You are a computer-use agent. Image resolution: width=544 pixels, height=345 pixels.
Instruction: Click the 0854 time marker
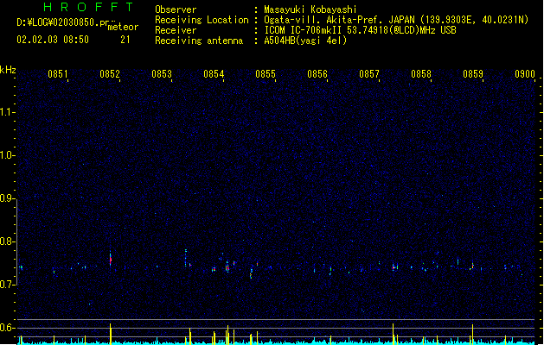pos(214,74)
